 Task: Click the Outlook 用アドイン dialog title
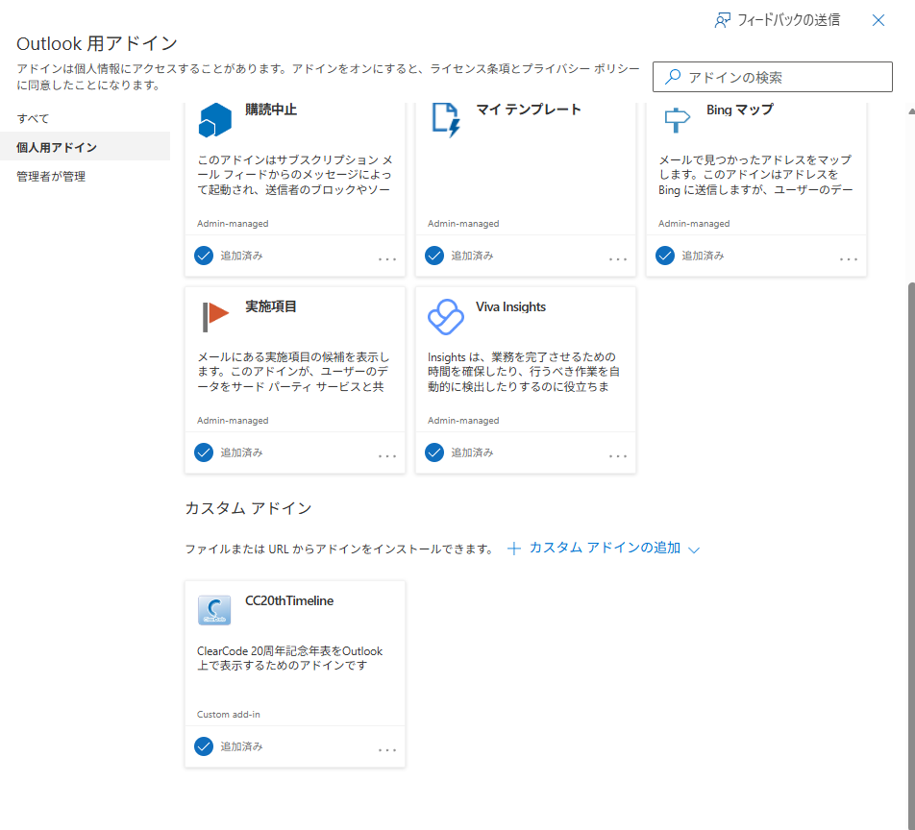[x=97, y=44]
